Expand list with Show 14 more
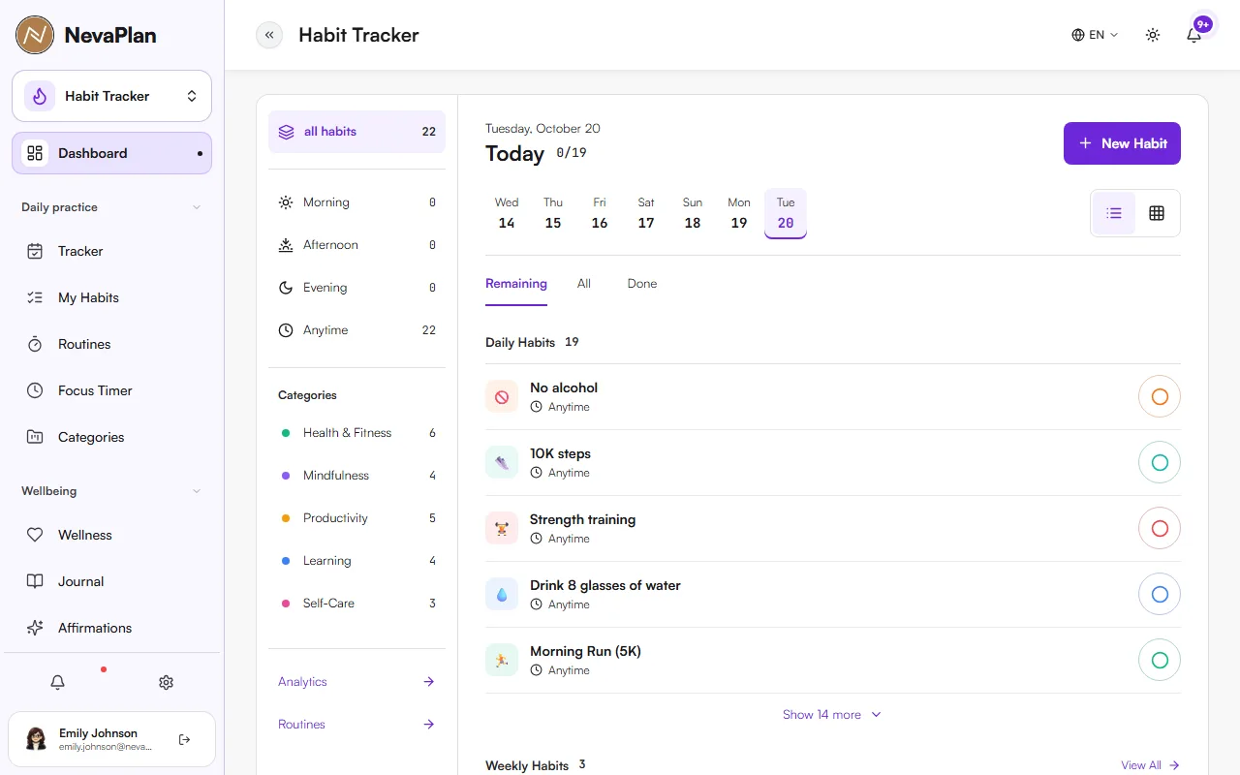Screen dimensions: 1240x775 (832, 715)
